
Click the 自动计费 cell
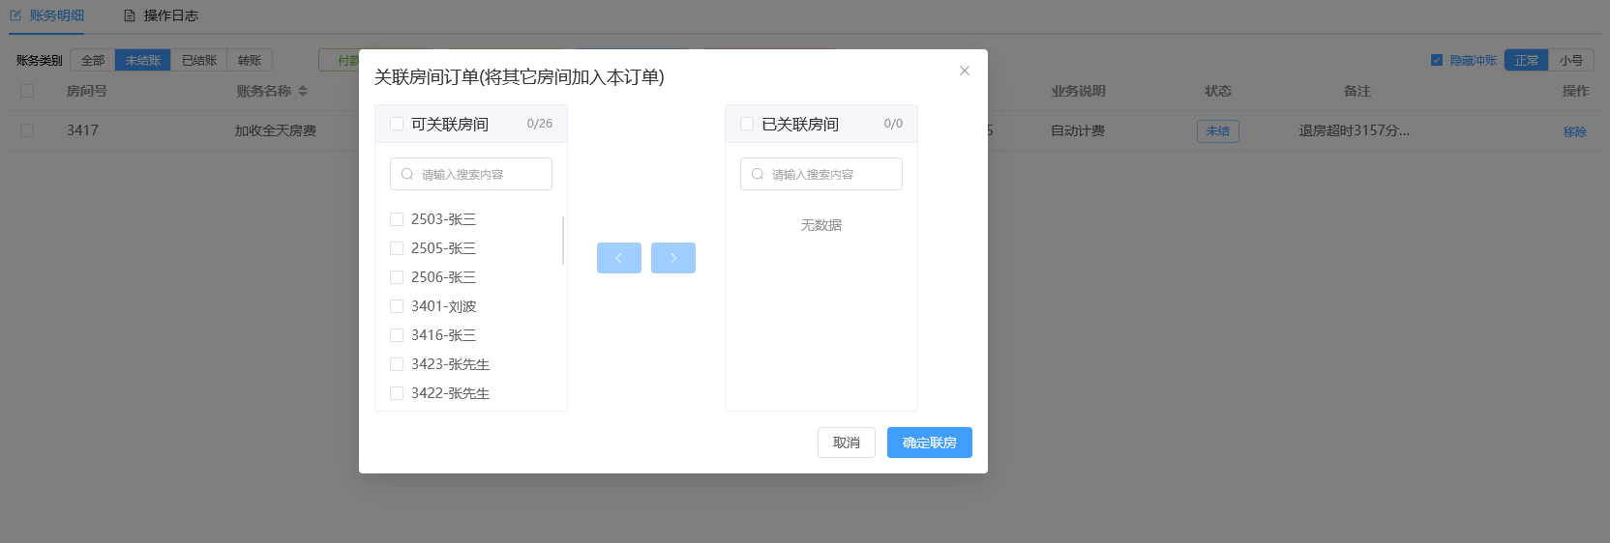[1078, 130]
